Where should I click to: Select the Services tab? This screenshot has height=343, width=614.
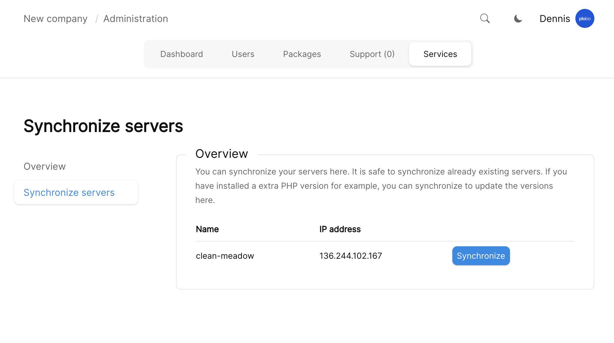440,54
